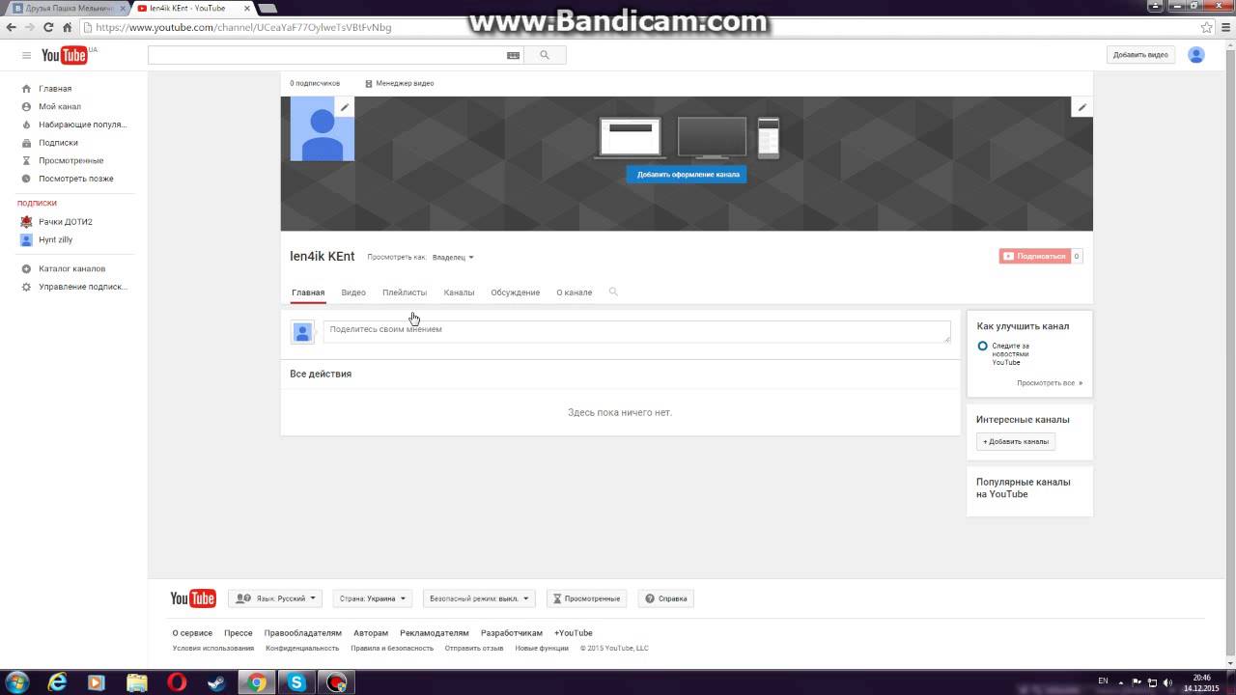
Task: Go to browser home page icon
Action: click(x=68, y=27)
